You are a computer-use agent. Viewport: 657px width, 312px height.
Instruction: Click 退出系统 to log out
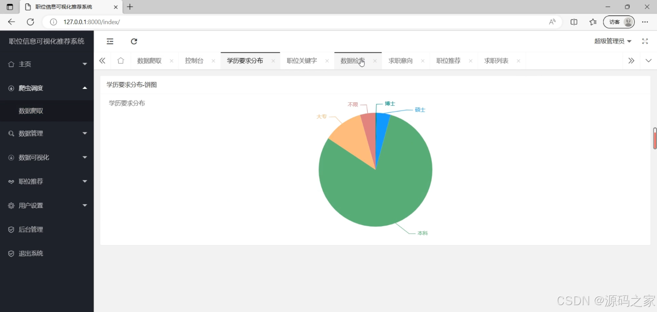30,253
